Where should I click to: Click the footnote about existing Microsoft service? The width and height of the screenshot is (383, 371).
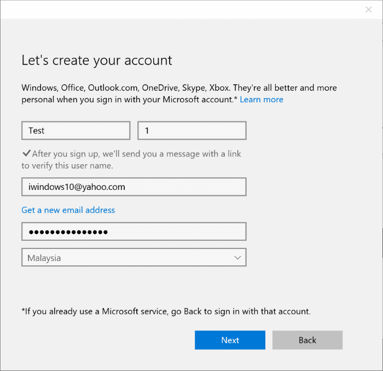click(x=166, y=311)
